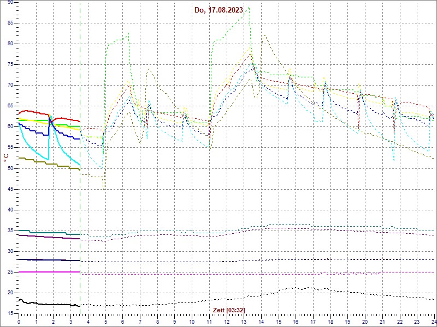437x327 pixels.
Task: Click the green dotted curve's highest peak
Action: [249, 7]
